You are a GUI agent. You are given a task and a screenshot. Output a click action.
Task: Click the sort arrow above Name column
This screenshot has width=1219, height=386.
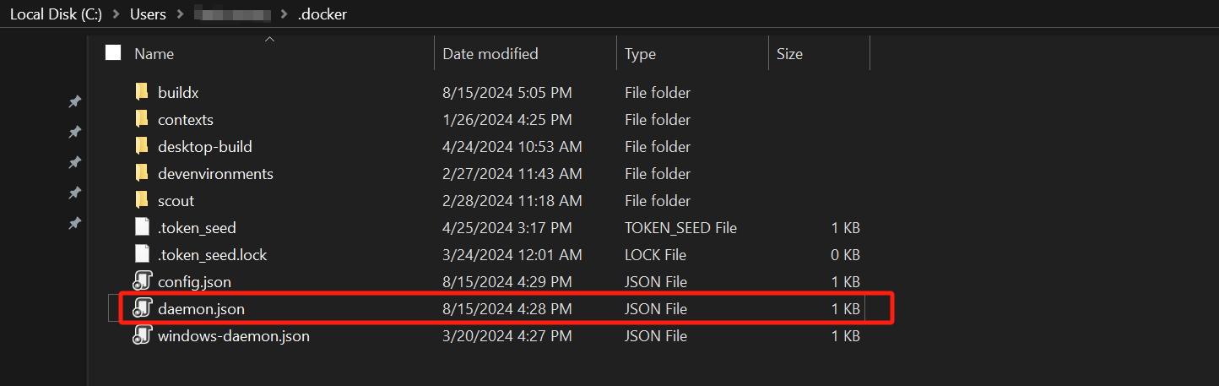point(269,39)
